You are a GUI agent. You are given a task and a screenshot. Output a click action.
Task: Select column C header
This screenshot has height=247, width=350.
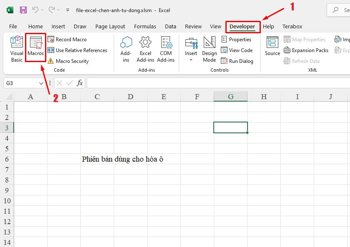coord(97,97)
